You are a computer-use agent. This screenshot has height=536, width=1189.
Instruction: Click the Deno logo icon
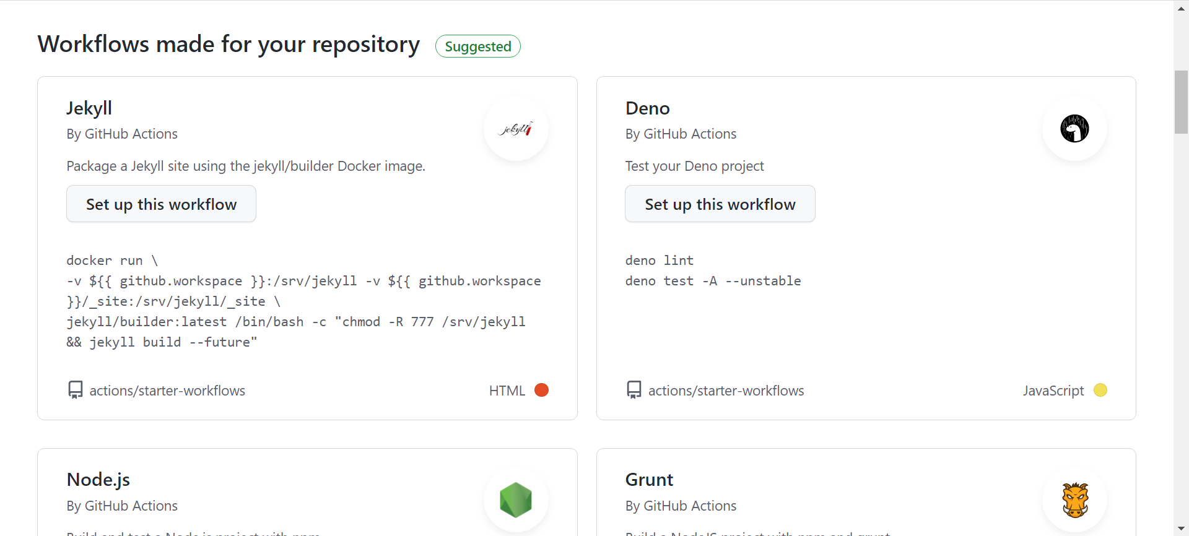[x=1074, y=129]
